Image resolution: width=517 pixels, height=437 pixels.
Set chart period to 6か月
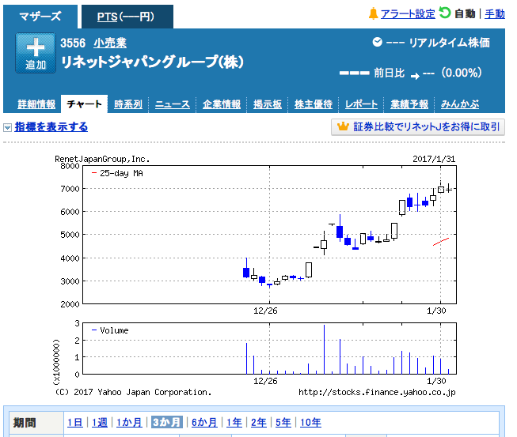tap(204, 422)
